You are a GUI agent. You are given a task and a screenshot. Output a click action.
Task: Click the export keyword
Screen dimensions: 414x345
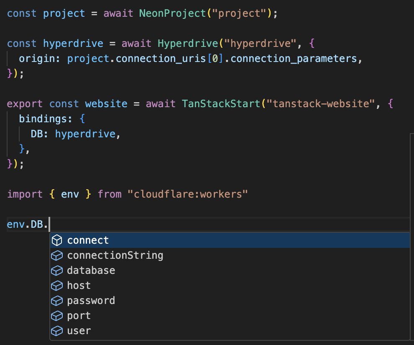[25, 104]
